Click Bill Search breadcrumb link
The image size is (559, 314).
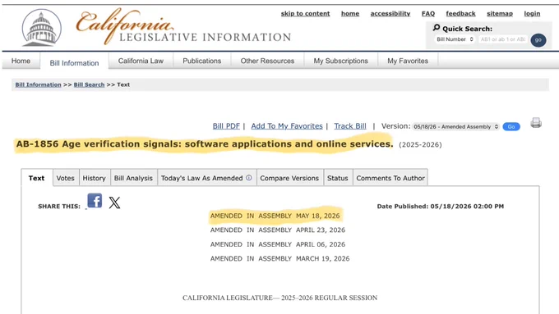pyautogui.click(x=89, y=84)
